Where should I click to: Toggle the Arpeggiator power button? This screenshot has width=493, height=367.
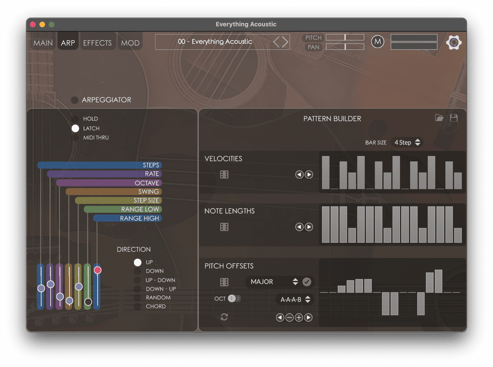pyautogui.click(x=75, y=100)
